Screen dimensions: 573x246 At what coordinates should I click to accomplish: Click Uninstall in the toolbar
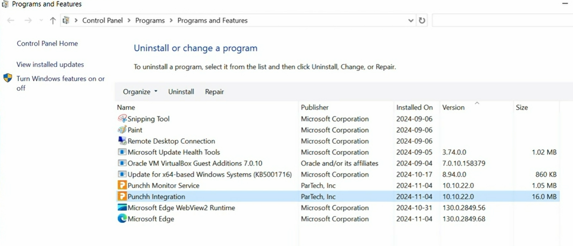pos(181,91)
